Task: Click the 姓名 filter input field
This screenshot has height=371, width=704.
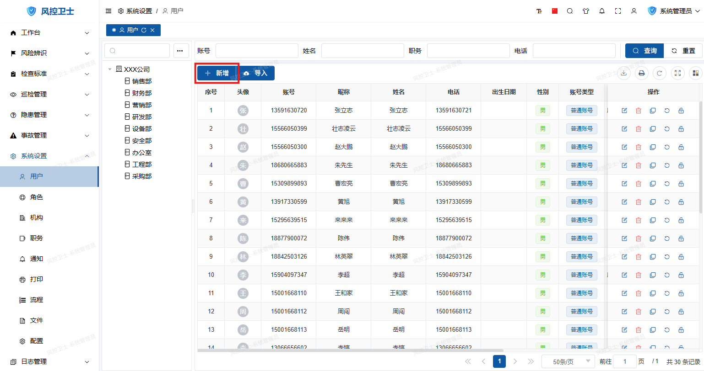Action: pyautogui.click(x=363, y=51)
